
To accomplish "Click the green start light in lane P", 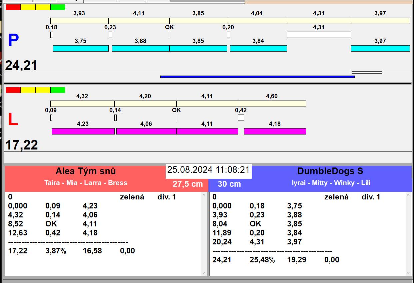I will point(58,7).
